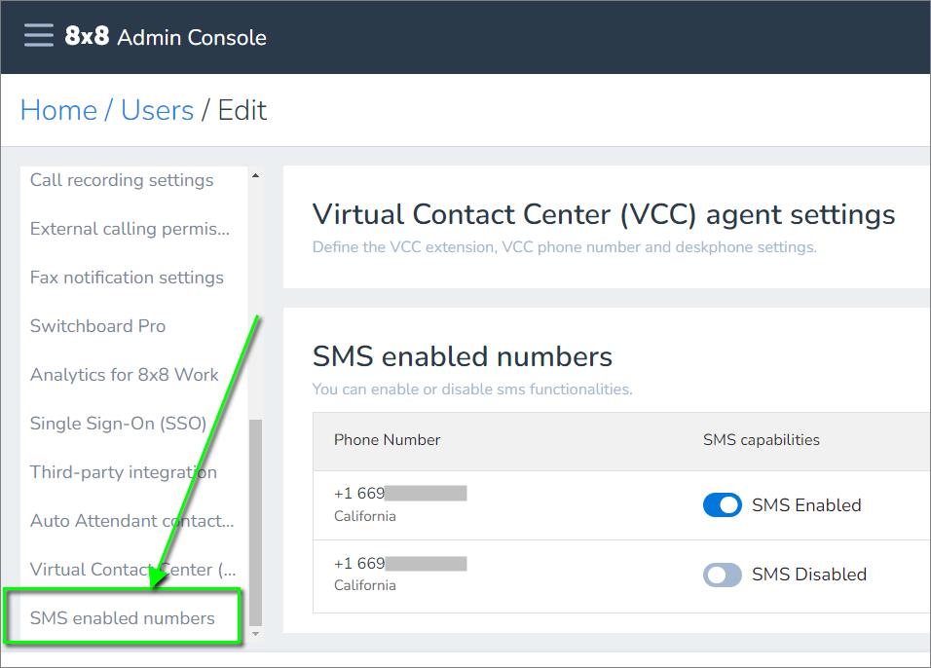Select SMS enabled numbers in sidebar
The height and width of the screenshot is (668, 931).
click(x=123, y=618)
